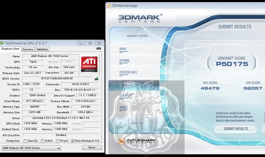Click the Die Size 365 mm² value
The height and width of the screenshot is (157, 265).
[x=69, y=67]
